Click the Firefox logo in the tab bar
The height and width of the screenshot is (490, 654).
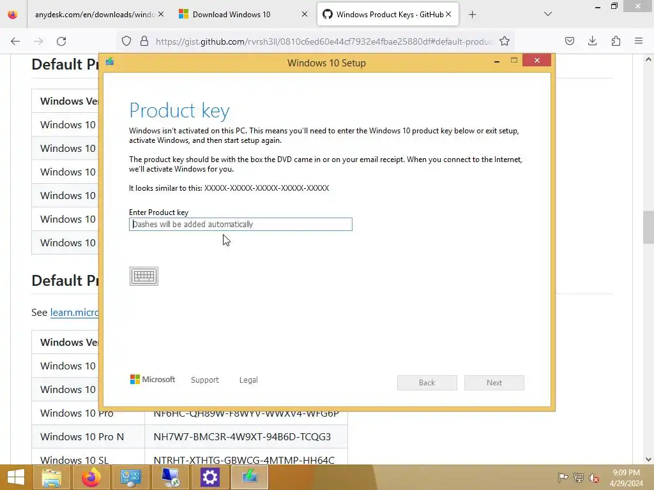click(x=13, y=15)
